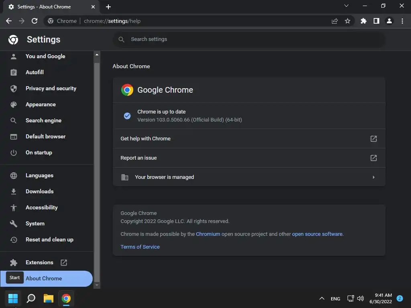
Task: Click the site info icon before Chrome
Action: pyautogui.click(x=51, y=21)
